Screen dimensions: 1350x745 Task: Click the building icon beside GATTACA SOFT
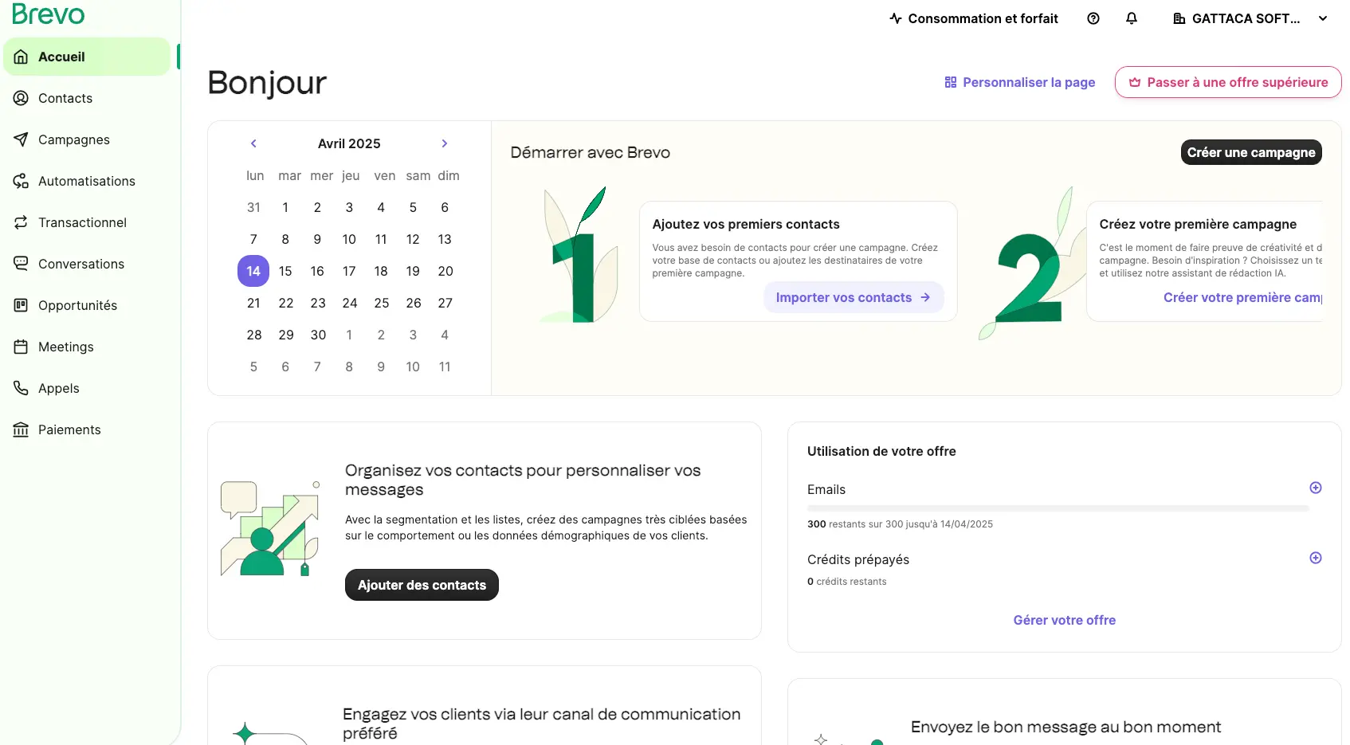click(1179, 18)
